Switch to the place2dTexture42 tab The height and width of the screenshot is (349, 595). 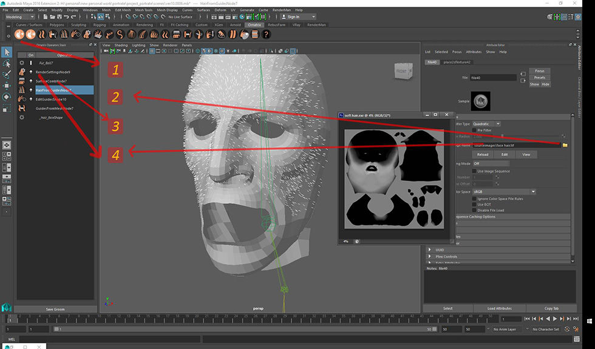click(x=458, y=62)
